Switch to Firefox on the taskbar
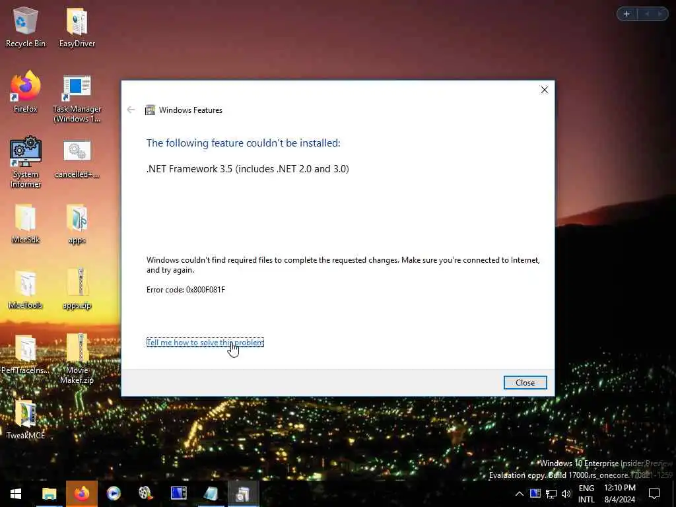The width and height of the screenshot is (676, 507). pos(81,494)
